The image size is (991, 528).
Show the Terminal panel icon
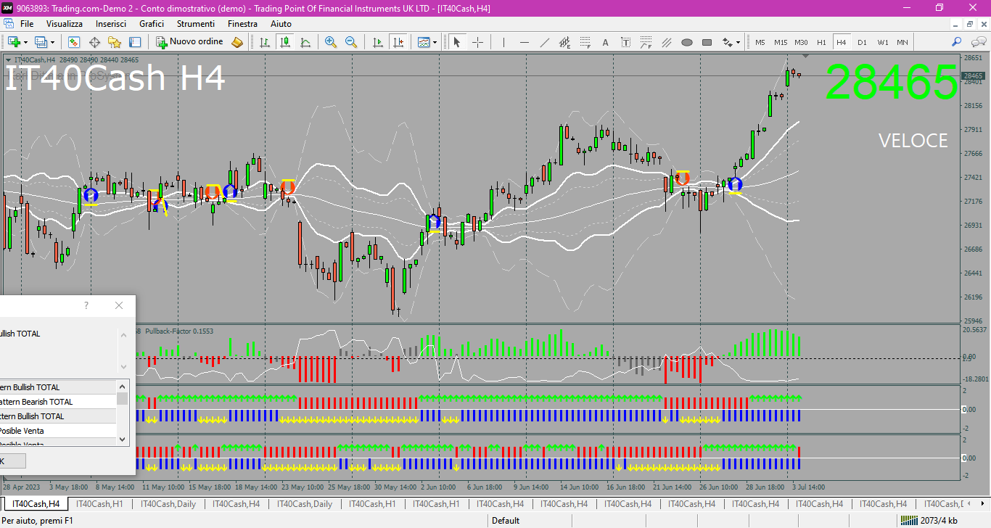click(x=135, y=42)
